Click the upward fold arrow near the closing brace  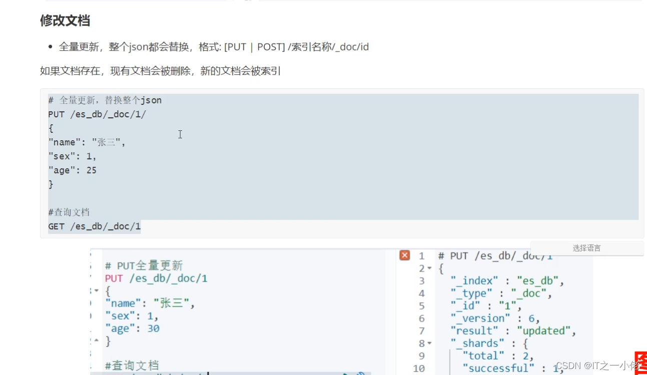(x=96, y=340)
